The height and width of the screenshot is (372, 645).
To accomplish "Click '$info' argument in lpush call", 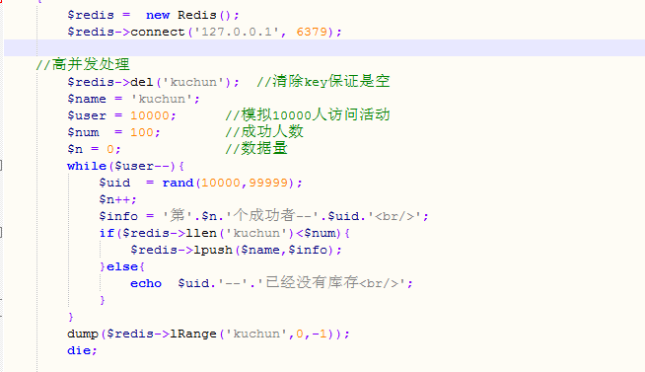I will (308, 250).
